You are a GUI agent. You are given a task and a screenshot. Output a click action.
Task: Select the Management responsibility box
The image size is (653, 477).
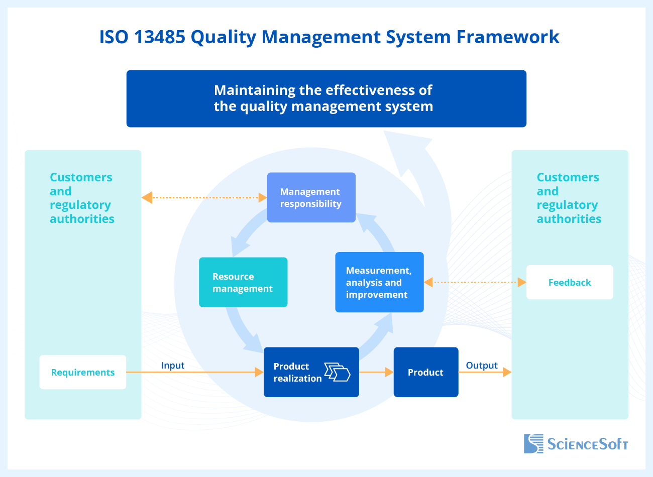(311, 197)
